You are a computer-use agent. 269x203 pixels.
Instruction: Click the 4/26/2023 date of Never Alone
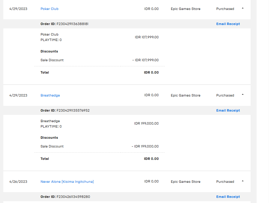pyautogui.click(x=18, y=182)
